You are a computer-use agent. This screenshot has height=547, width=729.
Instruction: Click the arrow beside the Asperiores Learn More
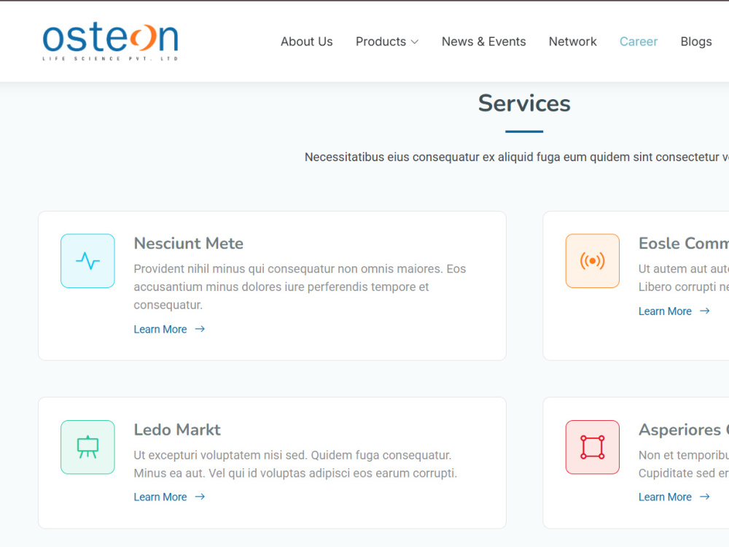[x=705, y=497]
